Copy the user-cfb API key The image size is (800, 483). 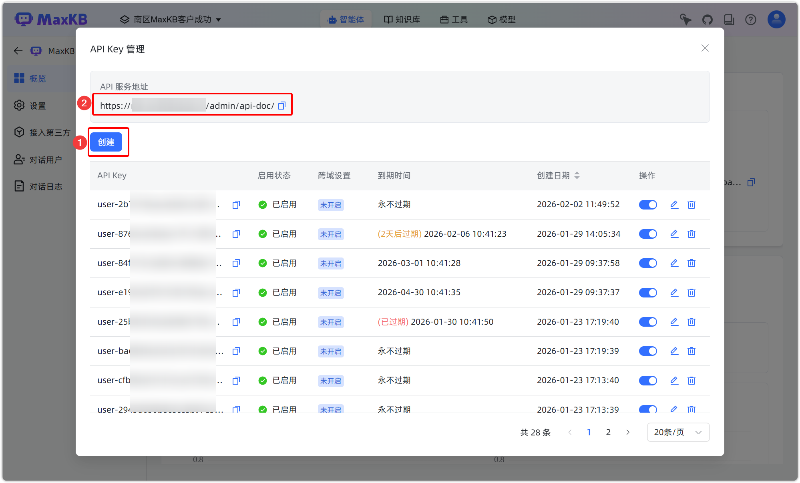[x=236, y=381]
